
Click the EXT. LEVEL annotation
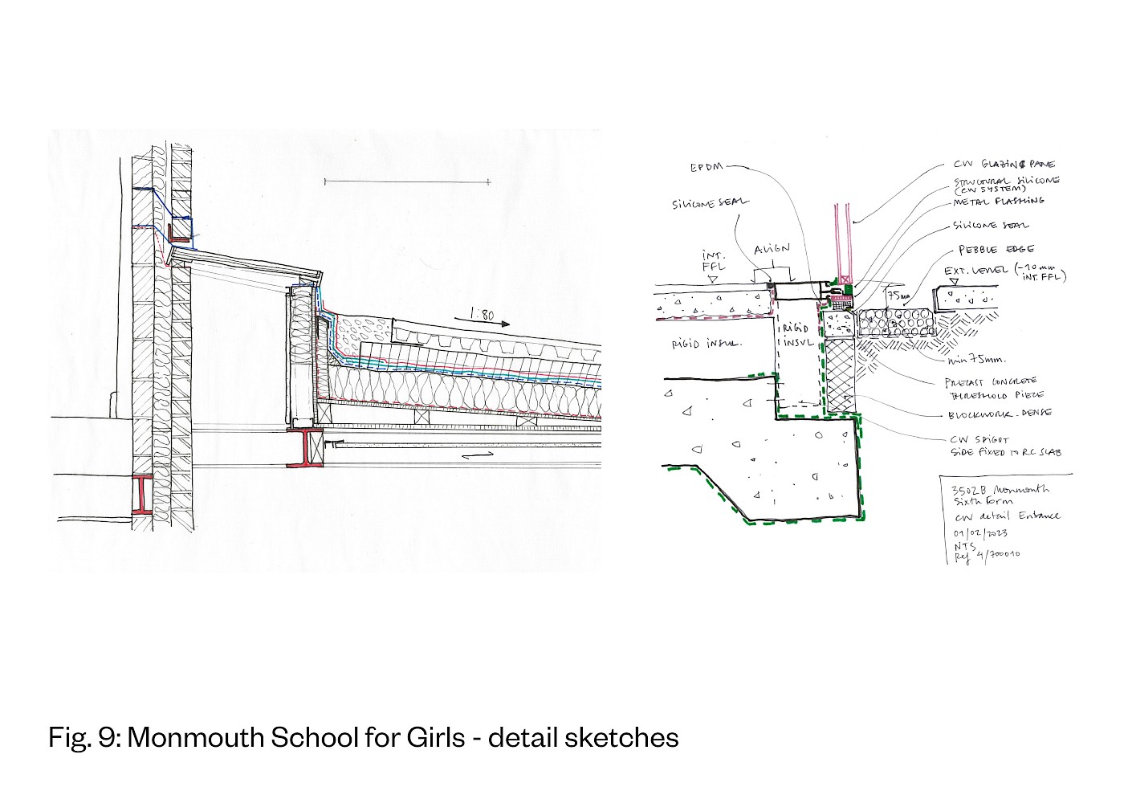point(977,271)
